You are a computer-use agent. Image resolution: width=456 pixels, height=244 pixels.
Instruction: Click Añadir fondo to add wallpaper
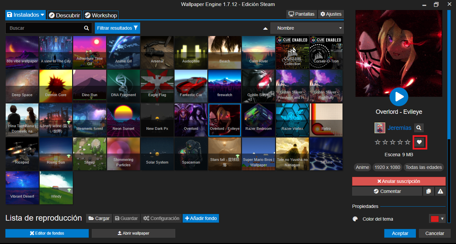pyautogui.click(x=201, y=218)
